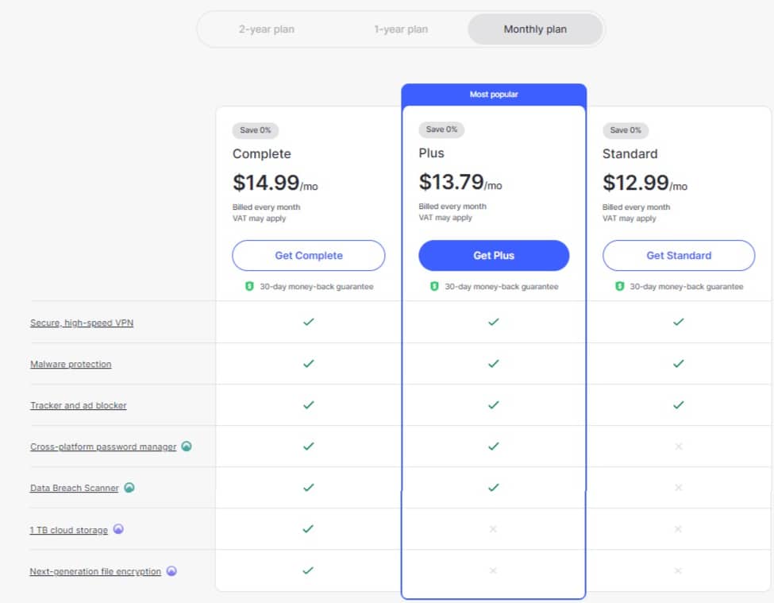
Task: Click the checkmark for Secure VPN in Plus column
Action: pyautogui.click(x=494, y=323)
